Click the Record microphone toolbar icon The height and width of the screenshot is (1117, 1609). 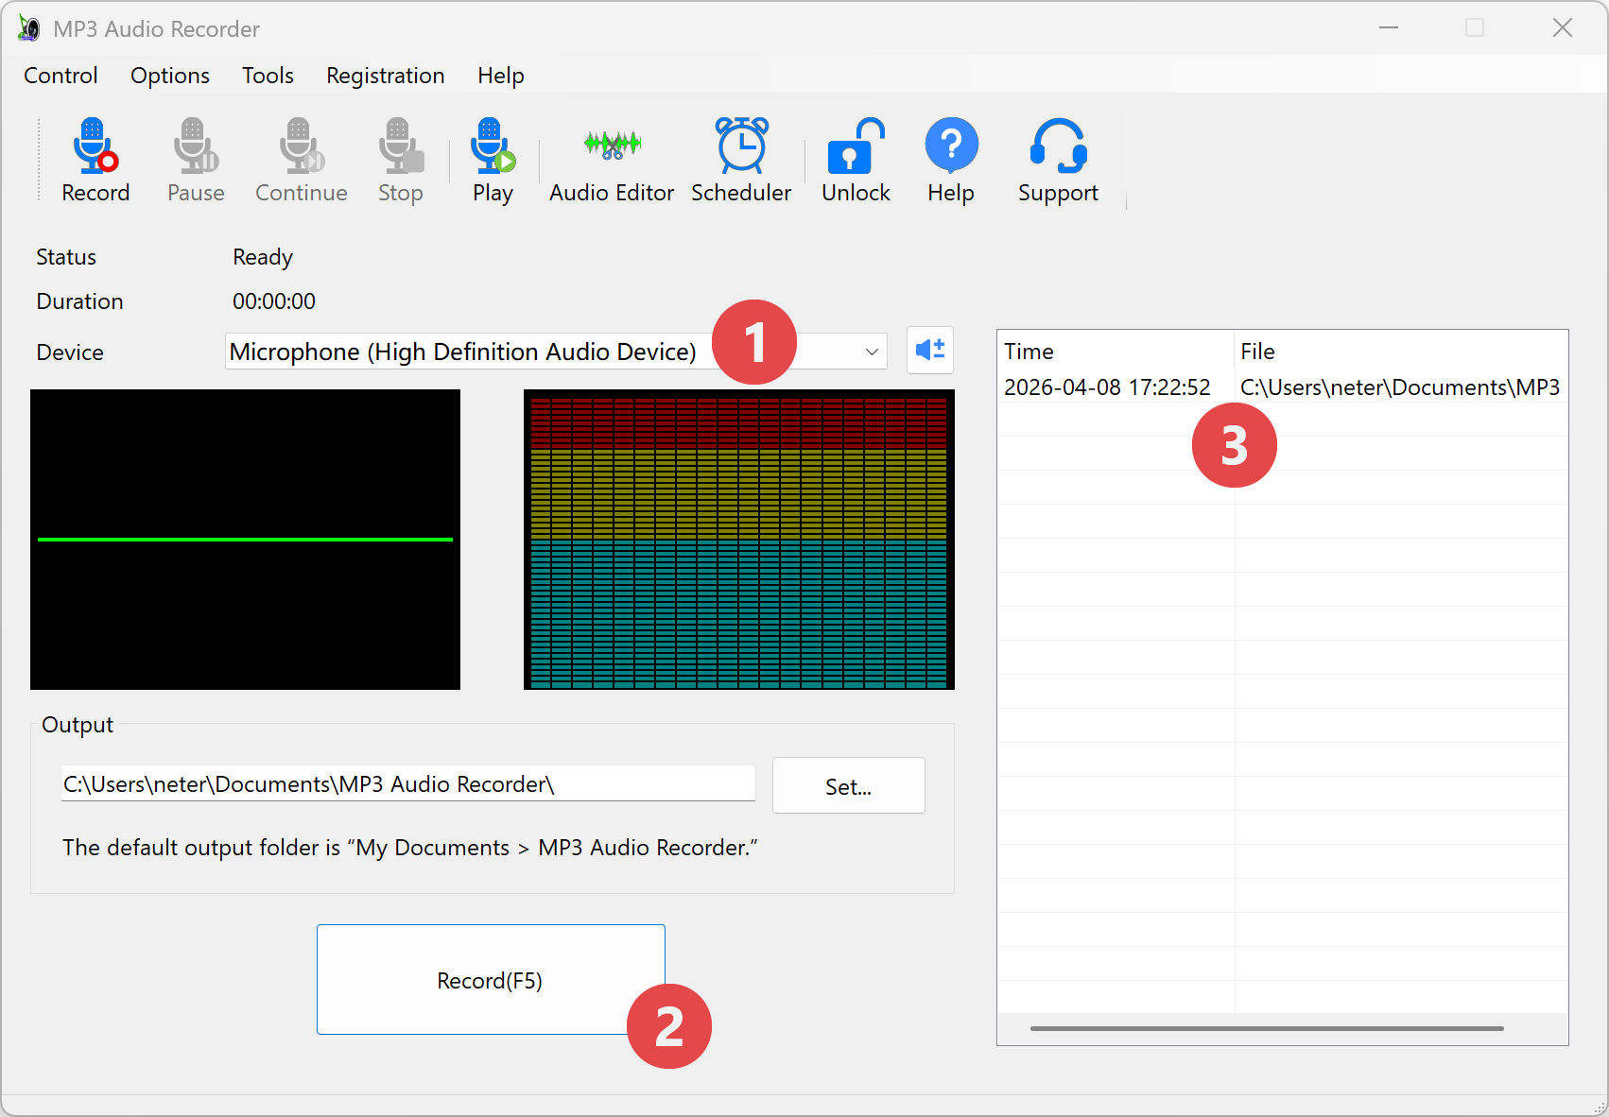[x=95, y=146]
